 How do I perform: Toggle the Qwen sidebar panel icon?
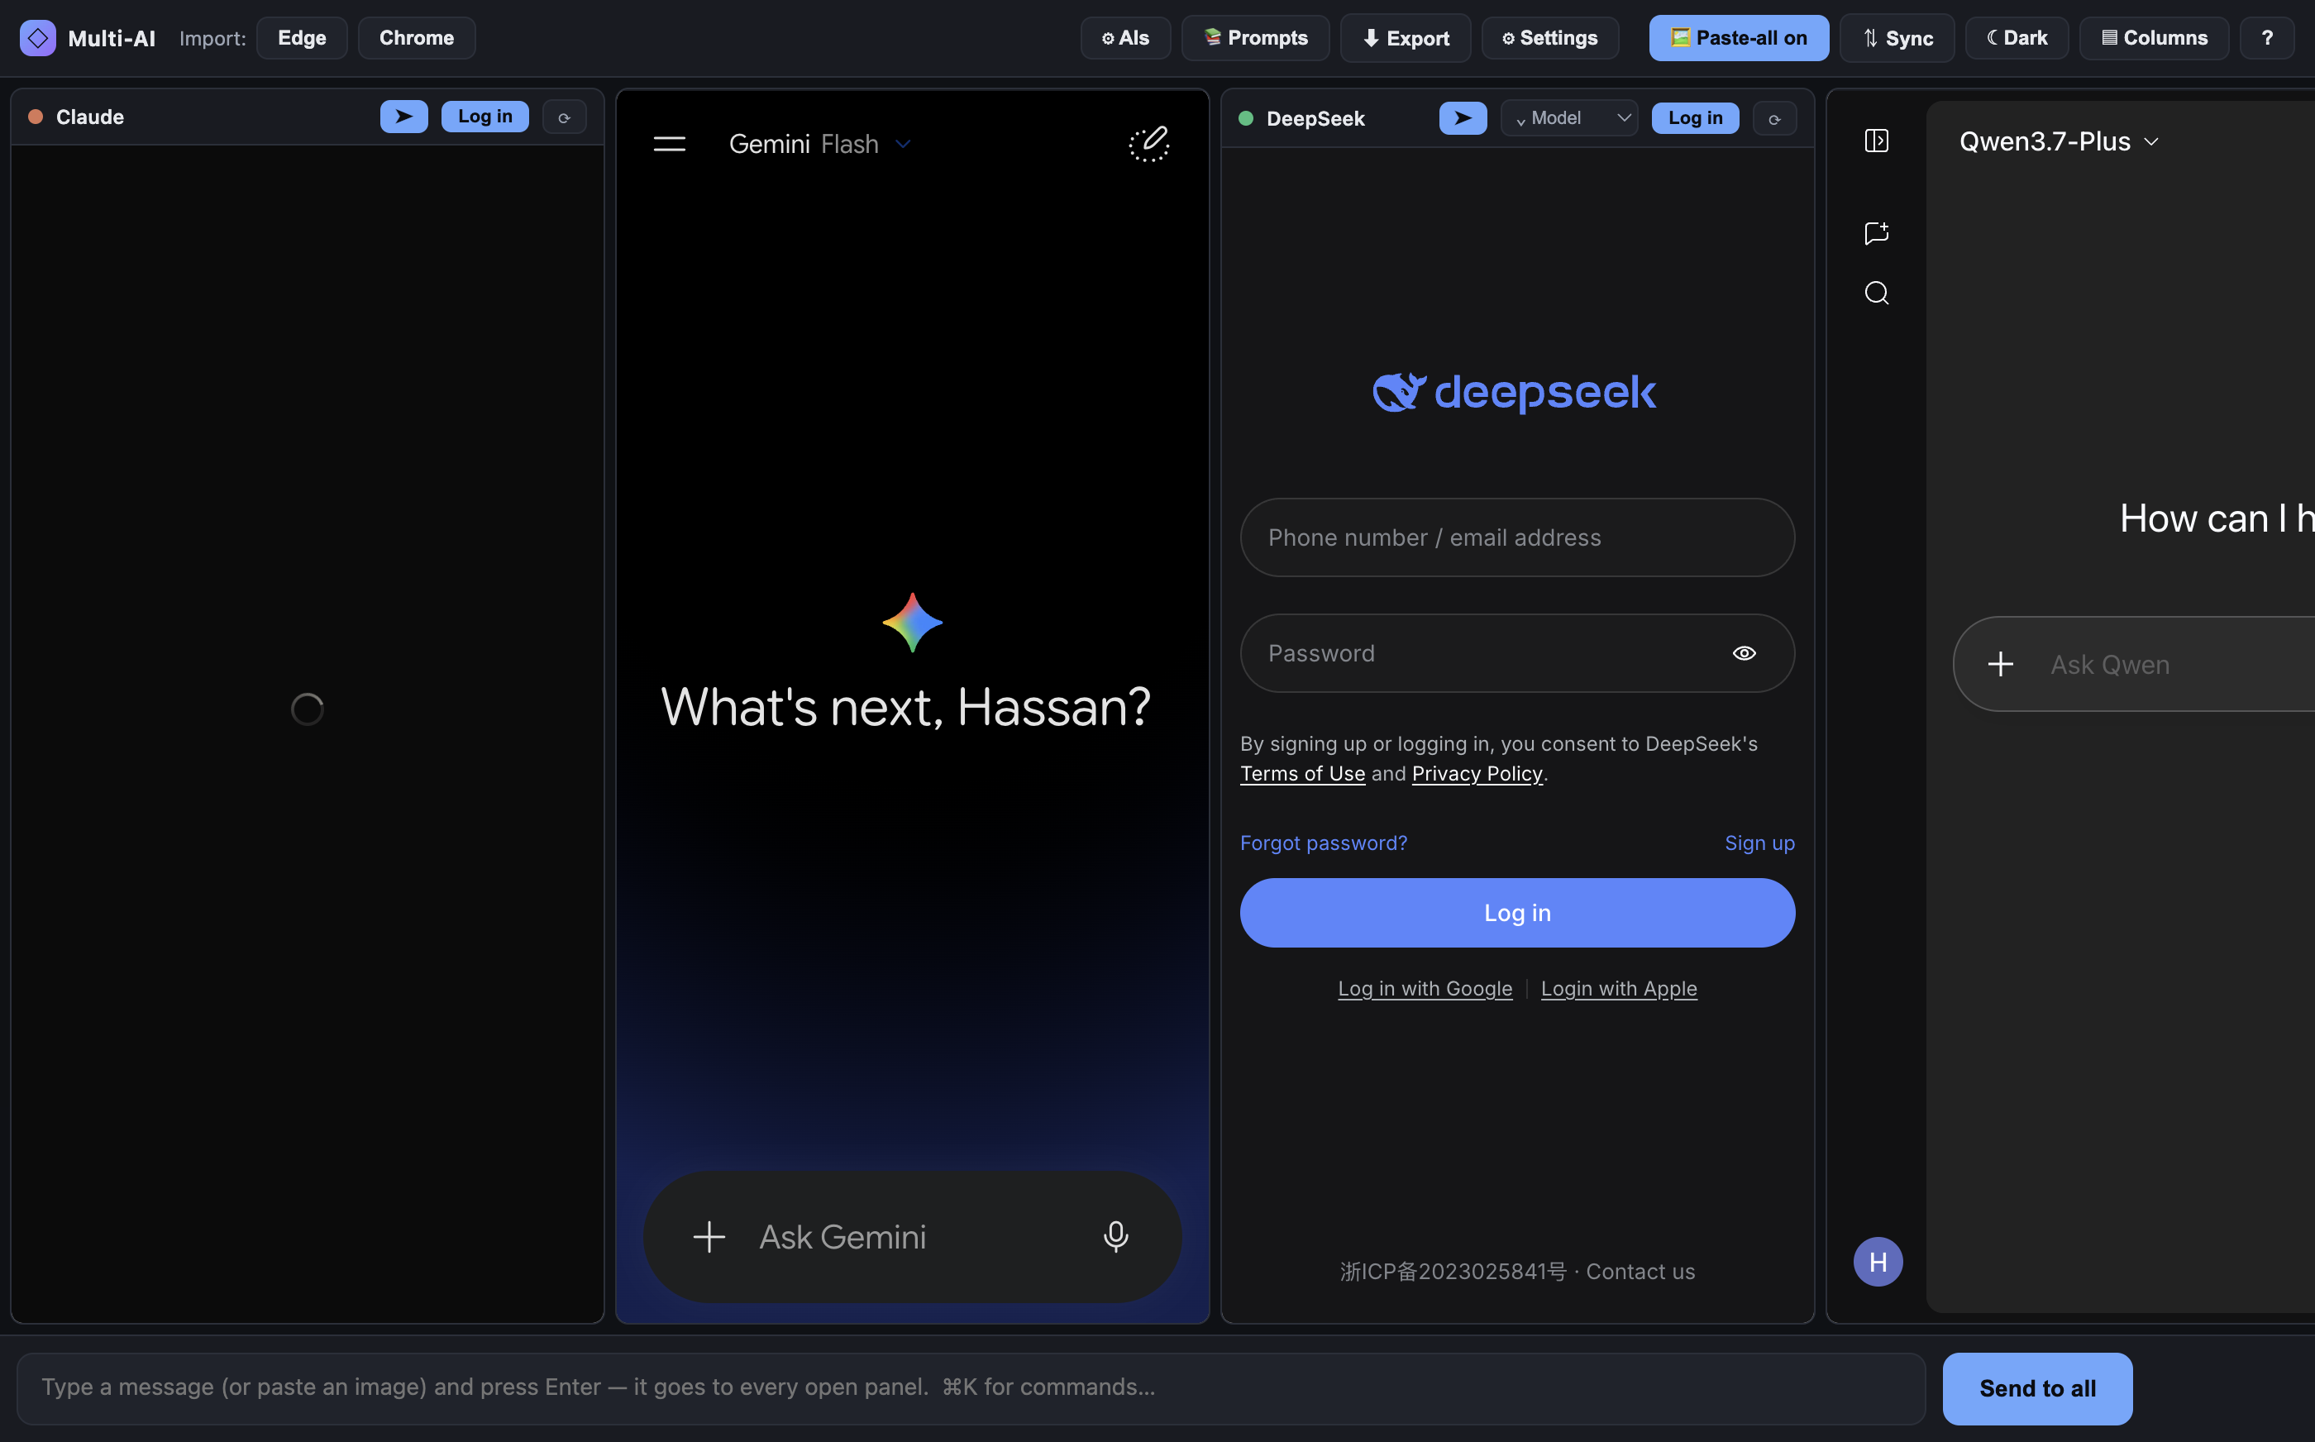[x=1877, y=141]
